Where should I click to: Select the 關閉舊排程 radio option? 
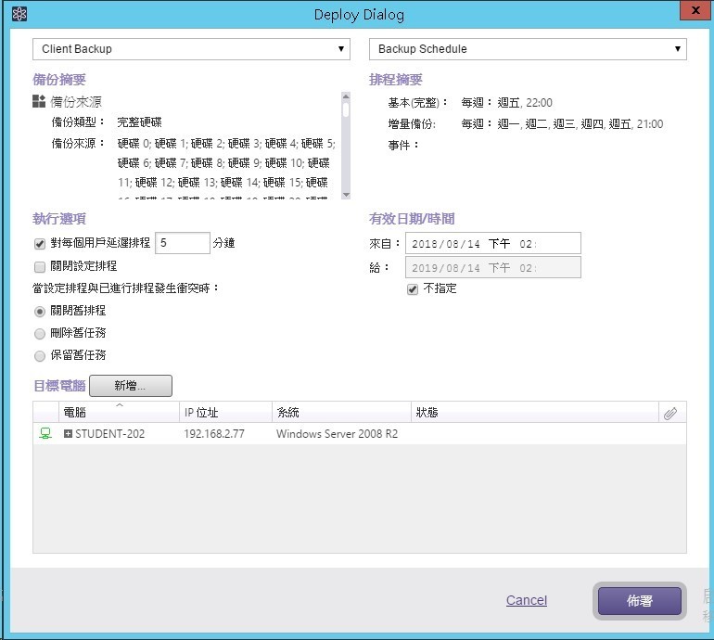(x=40, y=312)
